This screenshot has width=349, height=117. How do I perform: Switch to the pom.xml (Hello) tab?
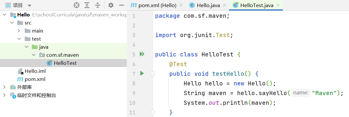point(154,5)
